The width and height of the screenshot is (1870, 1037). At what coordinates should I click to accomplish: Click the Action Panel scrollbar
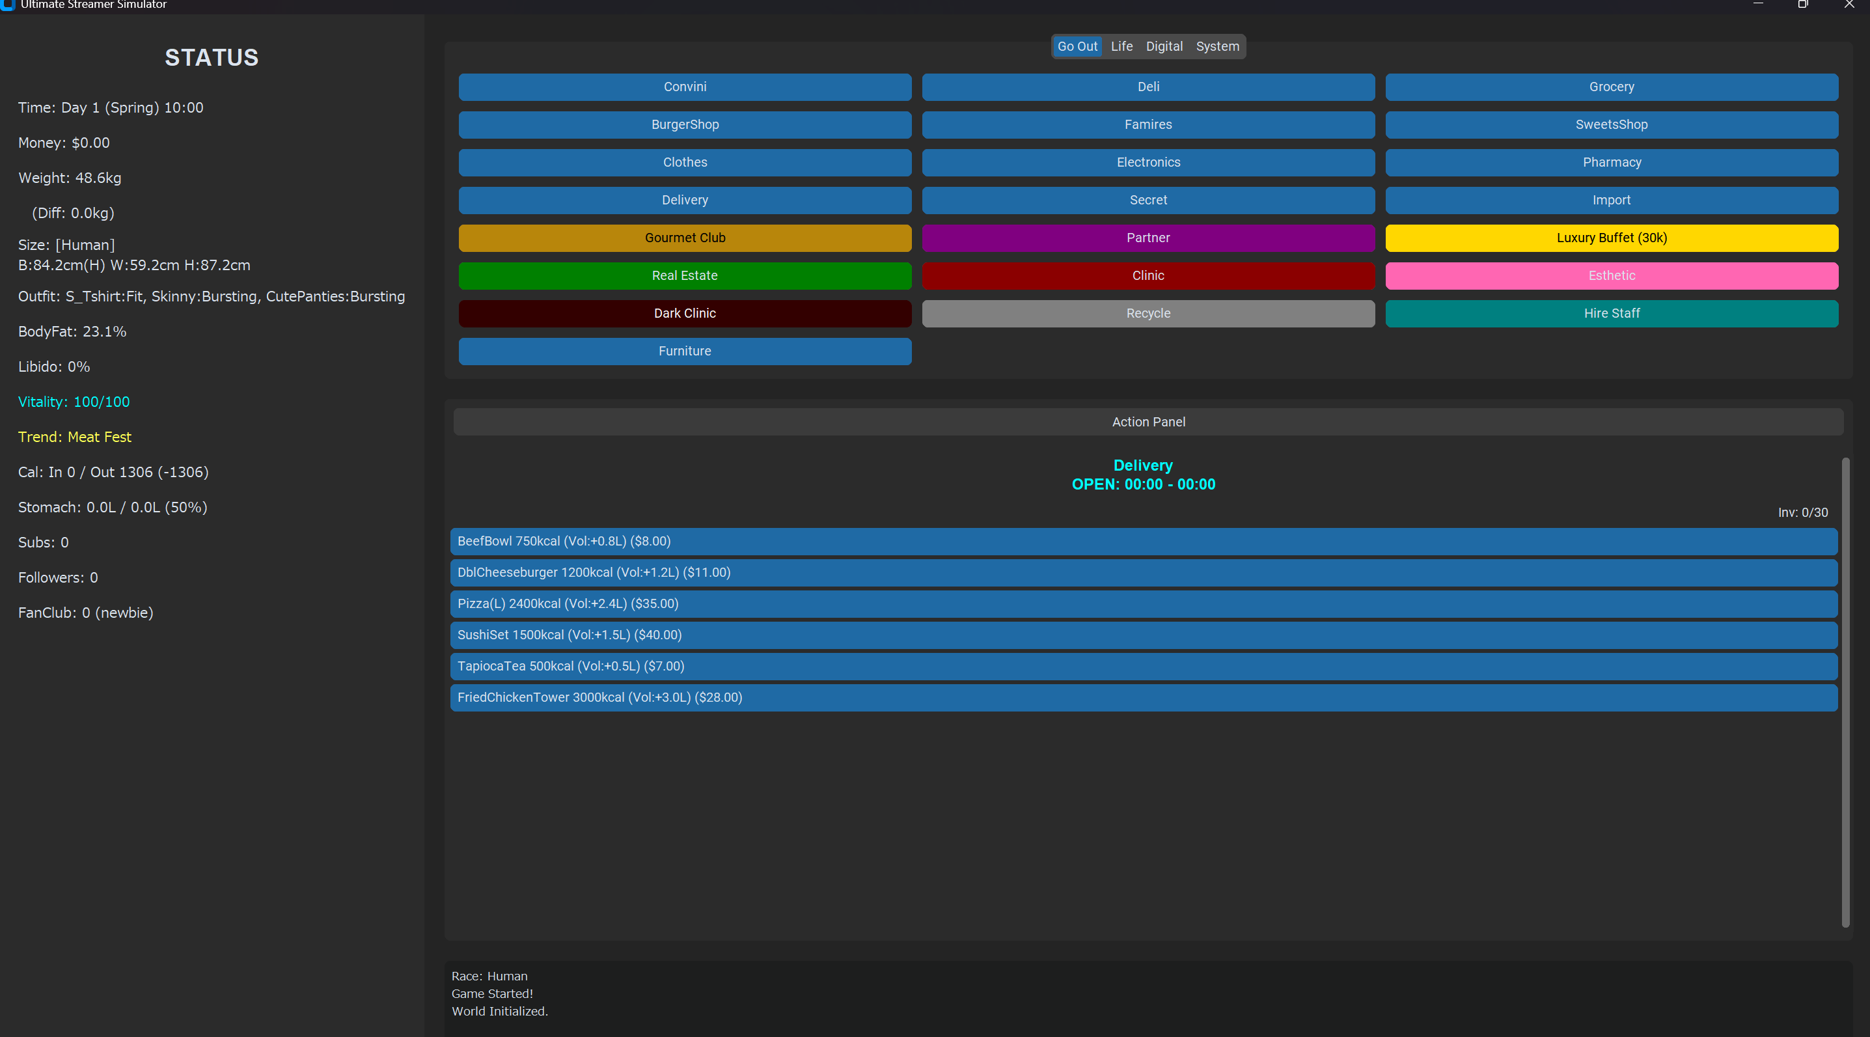click(x=1845, y=692)
